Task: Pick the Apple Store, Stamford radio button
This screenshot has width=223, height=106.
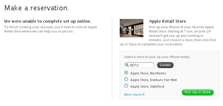Action: (126, 86)
